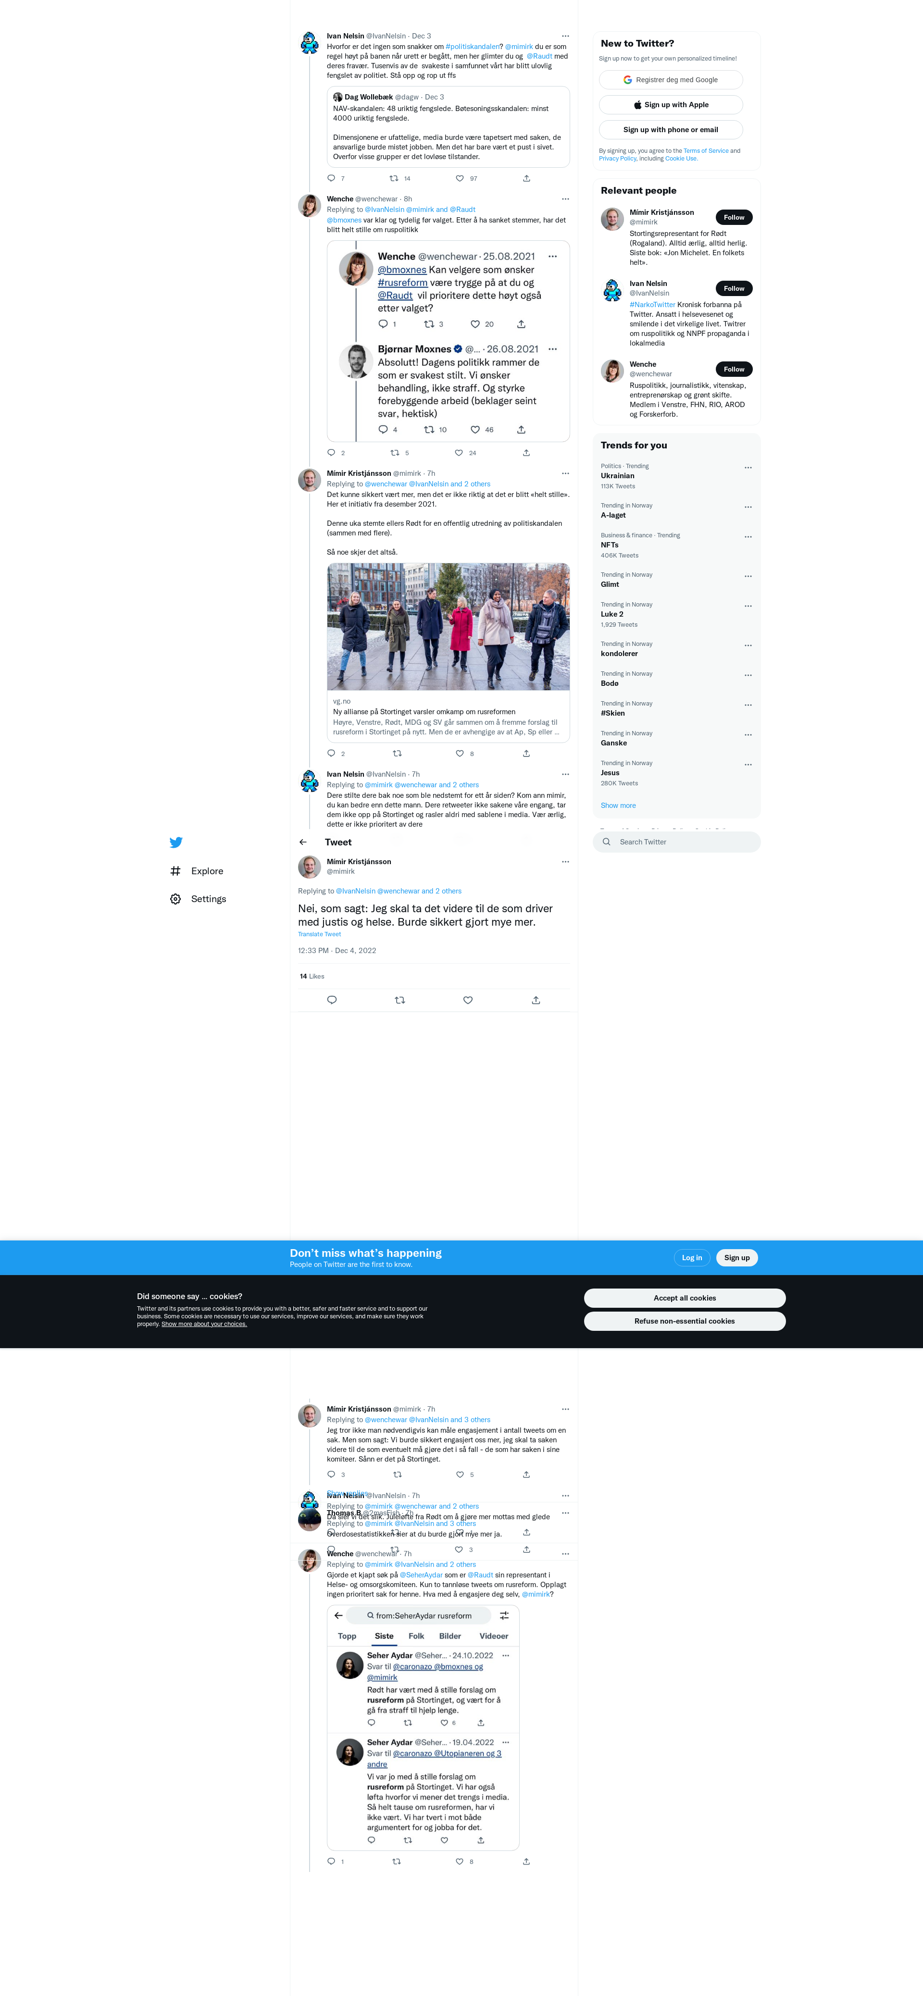Show more trends
This screenshot has width=923, height=1996.
(x=618, y=805)
